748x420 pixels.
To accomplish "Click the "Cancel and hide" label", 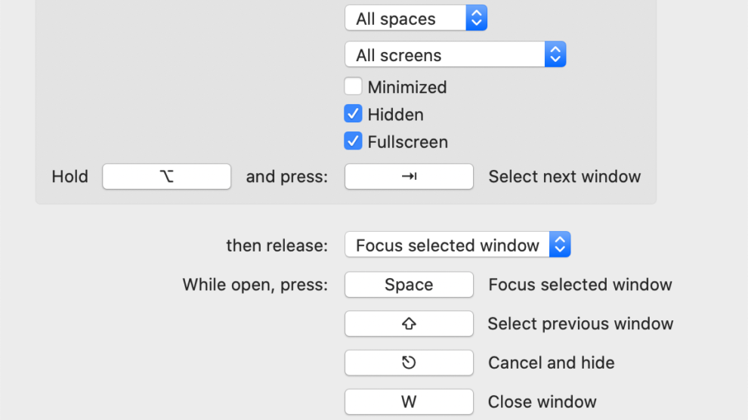I will [x=551, y=363].
